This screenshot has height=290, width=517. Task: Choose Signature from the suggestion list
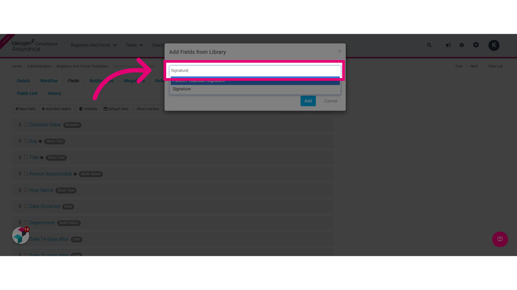pyautogui.click(x=255, y=89)
